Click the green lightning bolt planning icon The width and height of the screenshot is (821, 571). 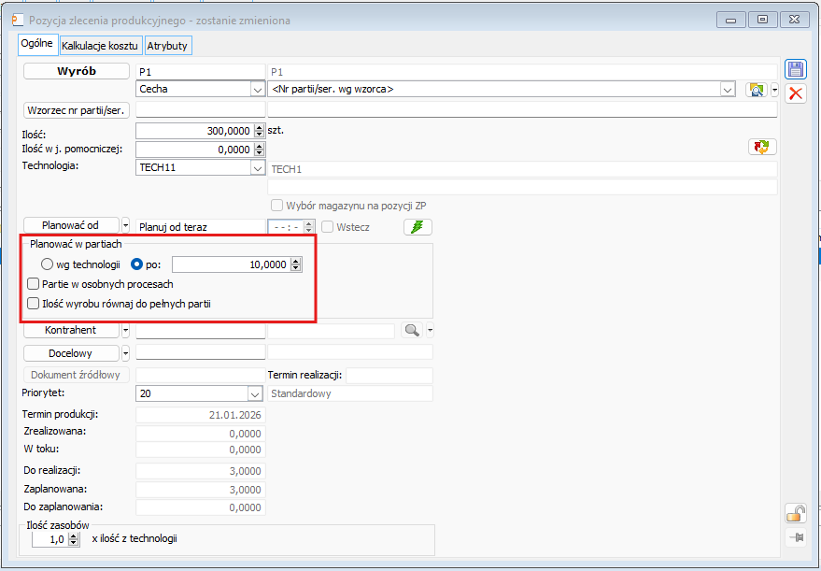pyautogui.click(x=418, y=226)
